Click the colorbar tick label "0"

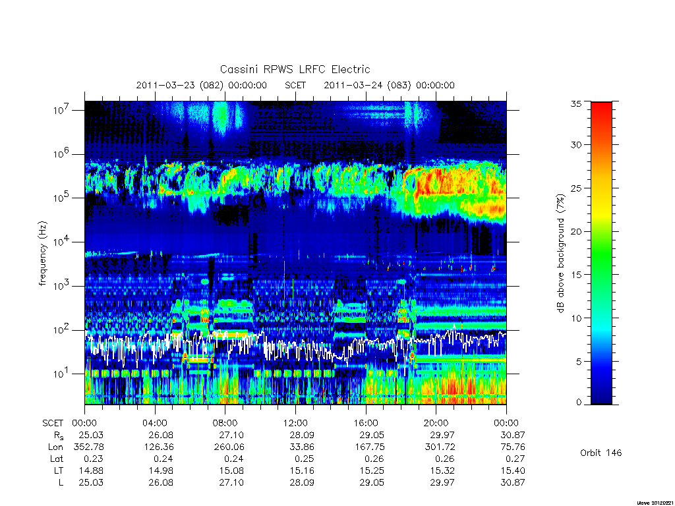pyautogui.click(x=579, y=403)
